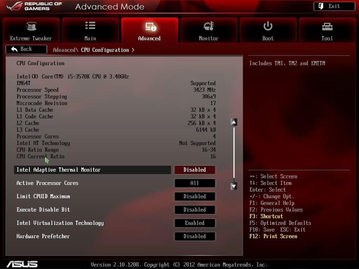Click the CPU Configuration breadcrumb text
The height and width of the screenshot is (269, 359).
[x=105, y=50]
